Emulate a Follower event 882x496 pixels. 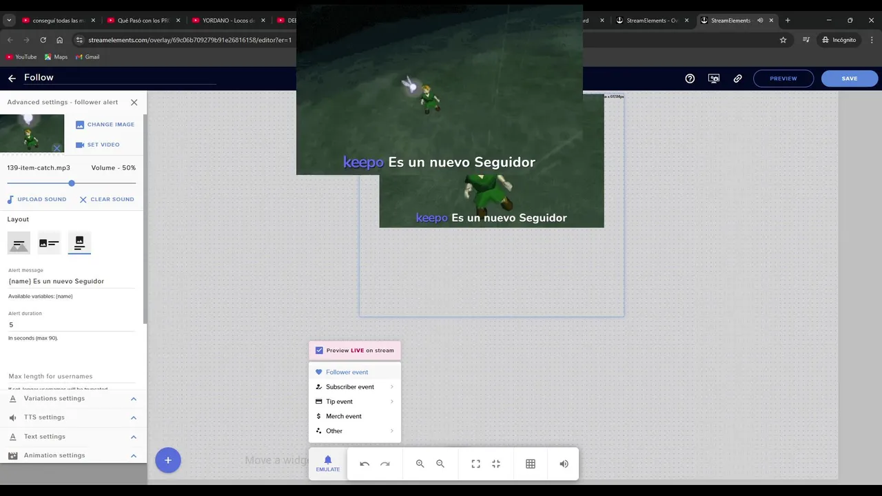[x=355, y=372]
